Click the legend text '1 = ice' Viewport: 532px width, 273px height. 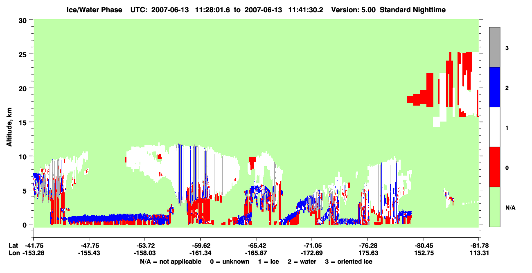tap(268, 262)
